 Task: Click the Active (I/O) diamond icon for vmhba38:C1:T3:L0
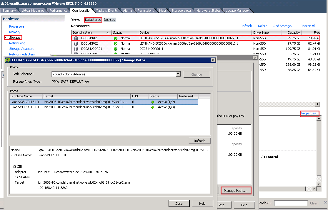coord(153,107)
